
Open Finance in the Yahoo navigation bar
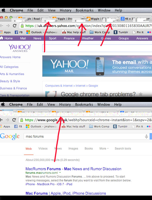(x=69, y=38)
